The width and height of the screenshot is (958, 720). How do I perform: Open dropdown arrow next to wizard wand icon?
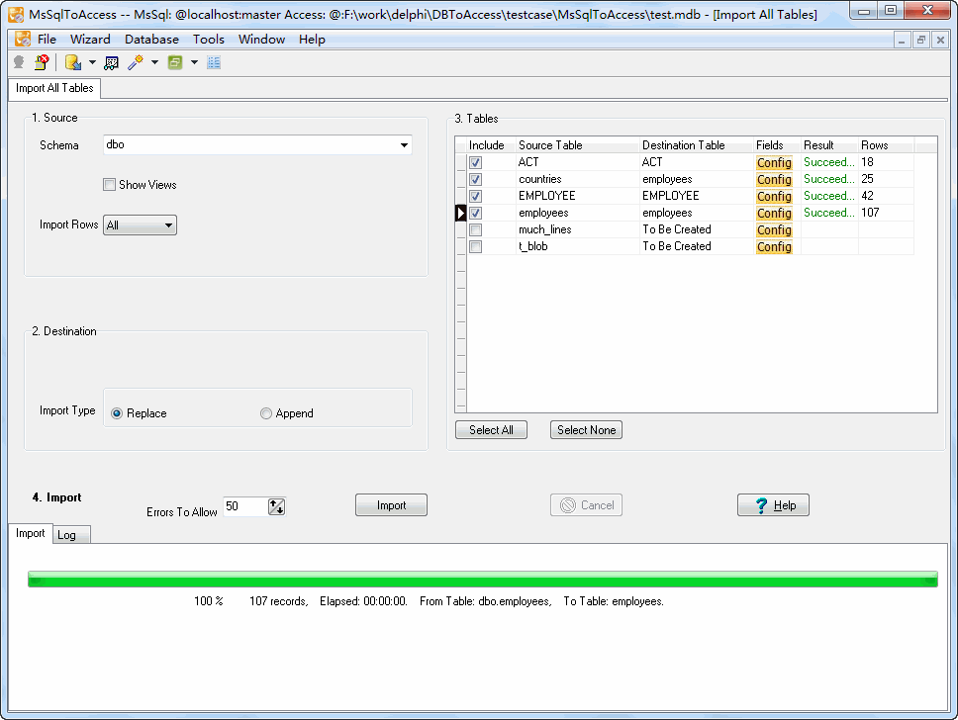point(154,62)
